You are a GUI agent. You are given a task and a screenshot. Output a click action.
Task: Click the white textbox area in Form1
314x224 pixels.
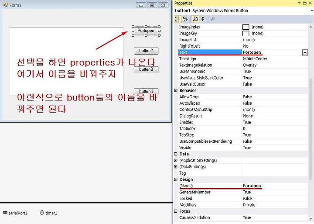[x=66, y=61]
